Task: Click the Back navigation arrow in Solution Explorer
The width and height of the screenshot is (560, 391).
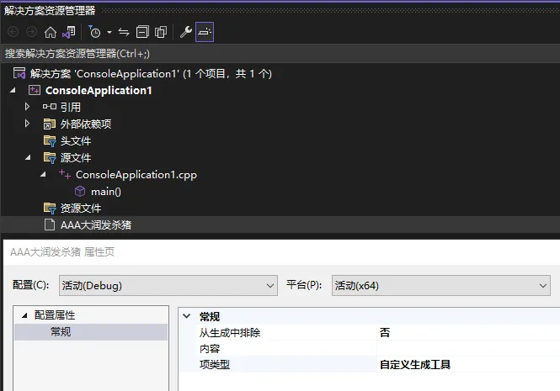Action: [13, 32]
